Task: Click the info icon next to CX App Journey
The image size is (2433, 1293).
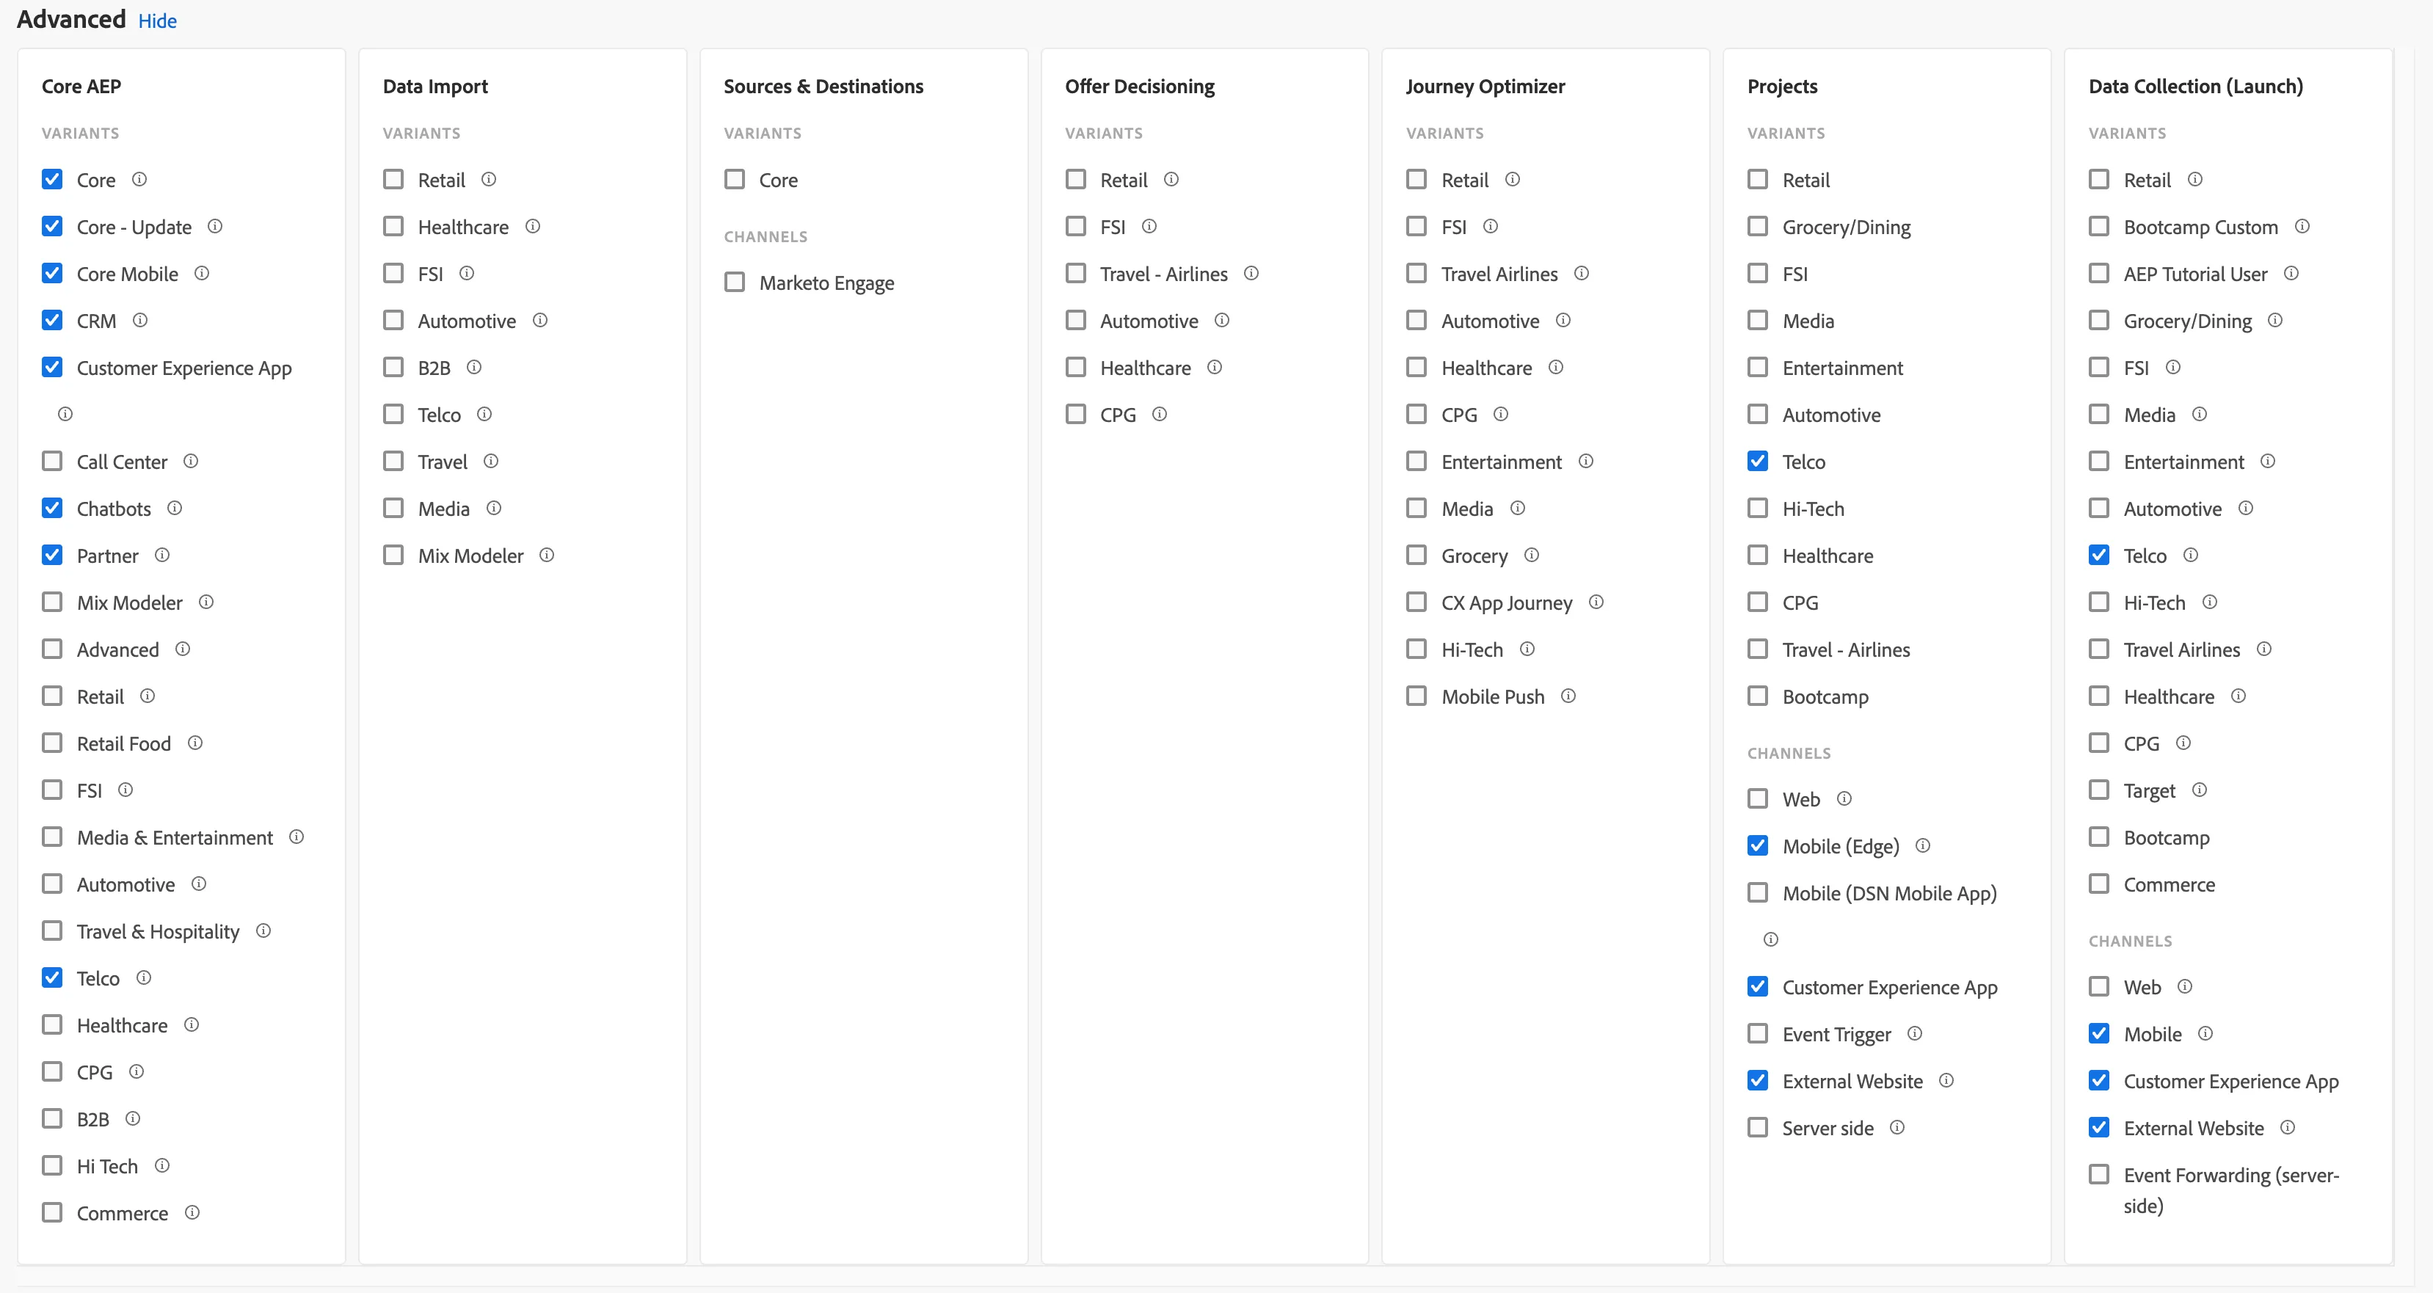Action: tap(1596, 602)
